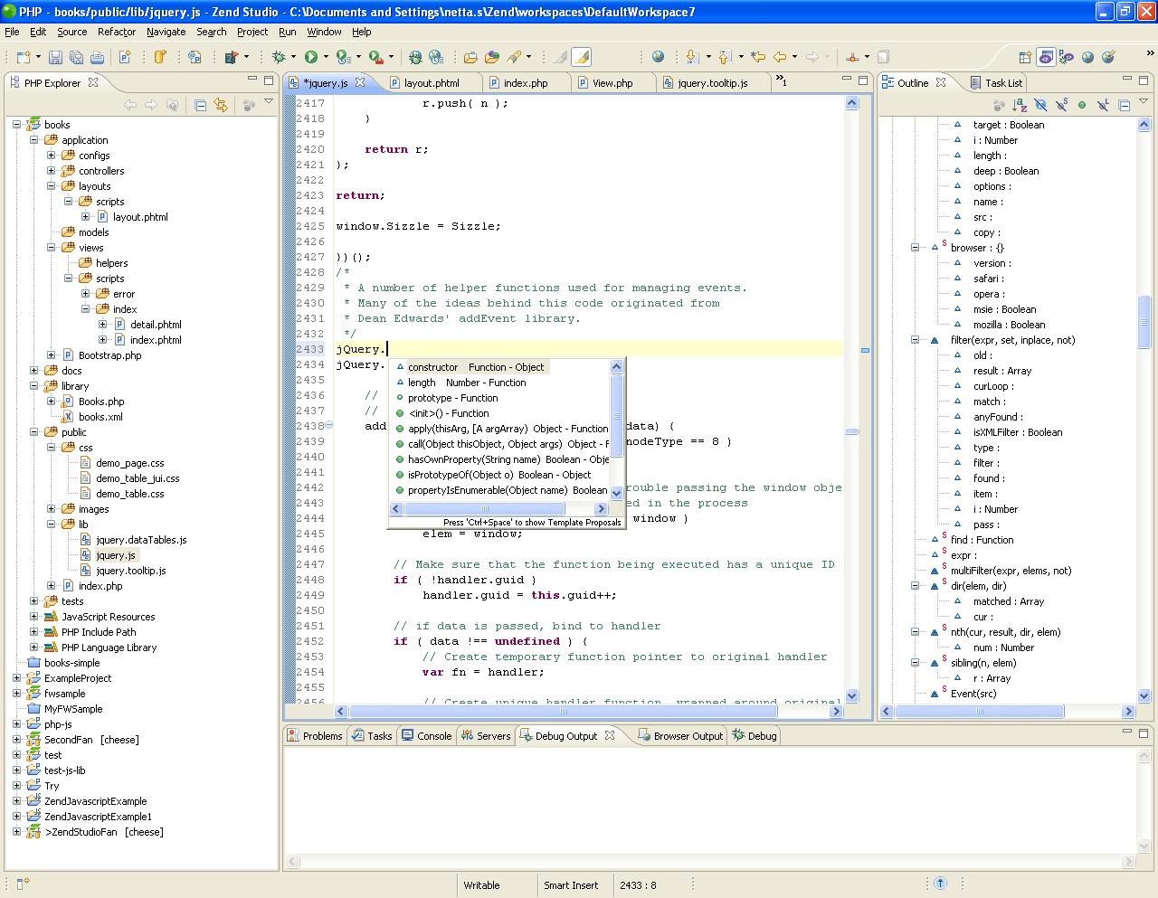Click the Print toolbar icon

(97, 57)
